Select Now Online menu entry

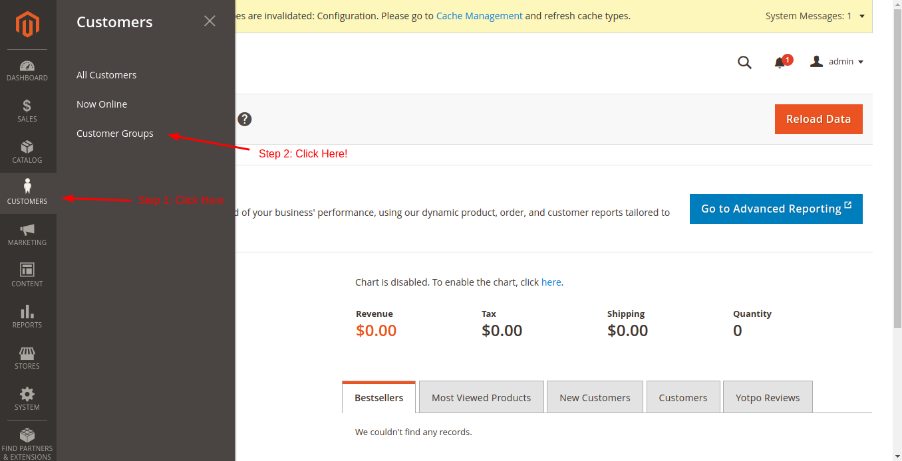[x=102, y=104]
